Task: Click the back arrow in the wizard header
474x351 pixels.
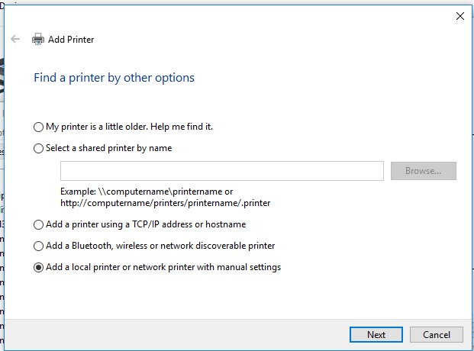Action: pyautogui.click(x=15, y=39)
